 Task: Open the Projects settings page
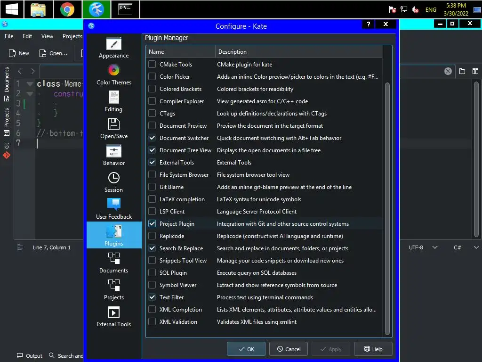pyautogui.click(x=114, y=289)
